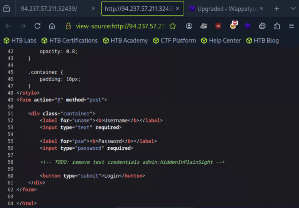Screen dimensions: 299x208
Task: Open the extensions puzzle-piece icon
Action: (x=277, y=26)
